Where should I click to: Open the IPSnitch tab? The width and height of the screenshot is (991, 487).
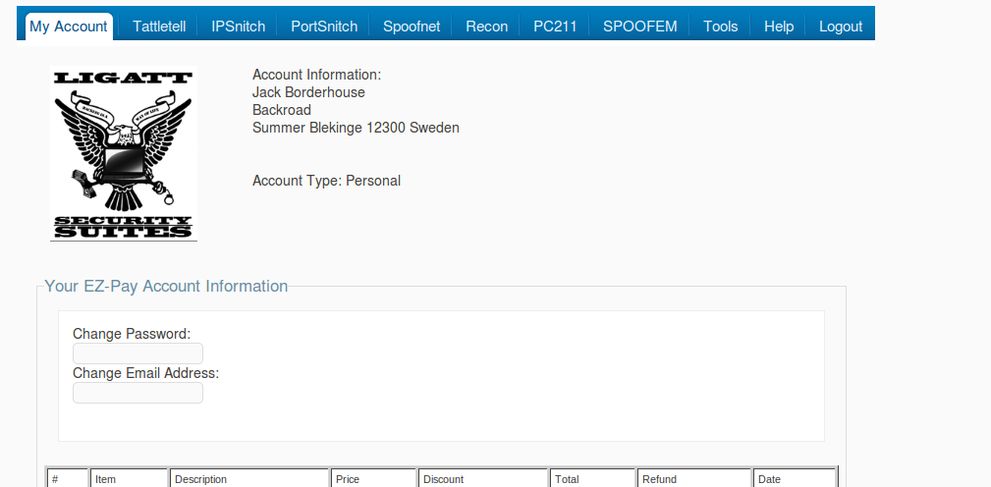pyautogui.click(x=239, y=27)
